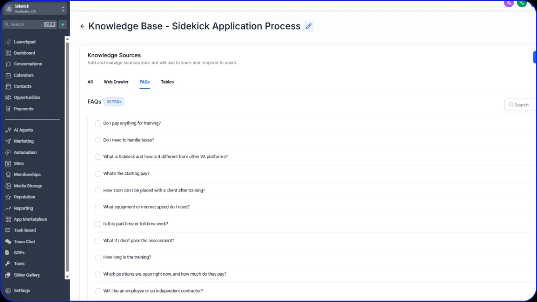Go to AI Agents section
The height and width of the screenshot is (302, 537).
[23, 130]
